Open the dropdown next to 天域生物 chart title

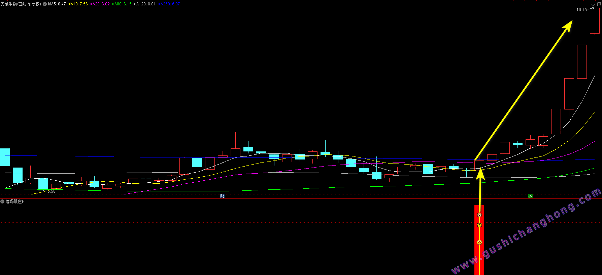[45, 4]
